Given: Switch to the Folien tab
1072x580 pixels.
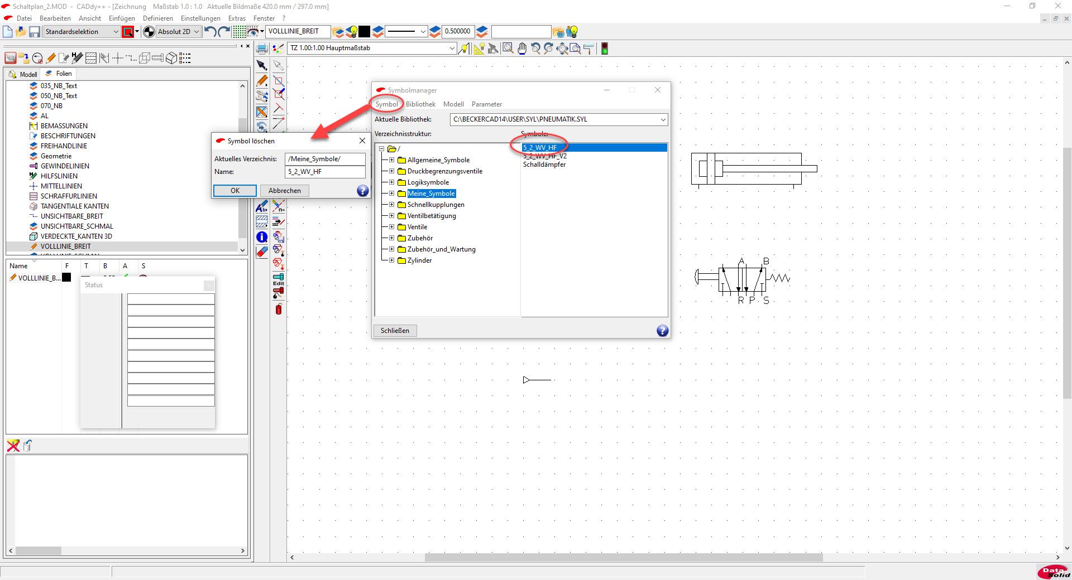Looking at the screenshot, I should 59,74.
